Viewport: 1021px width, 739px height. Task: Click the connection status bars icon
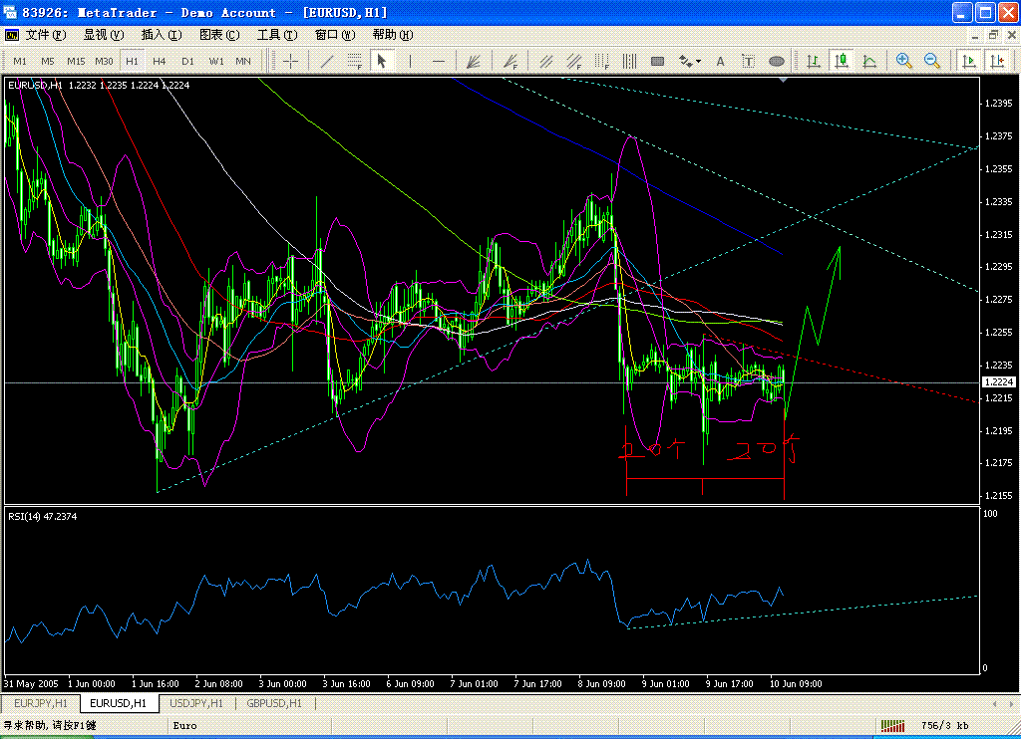point(892,725)
